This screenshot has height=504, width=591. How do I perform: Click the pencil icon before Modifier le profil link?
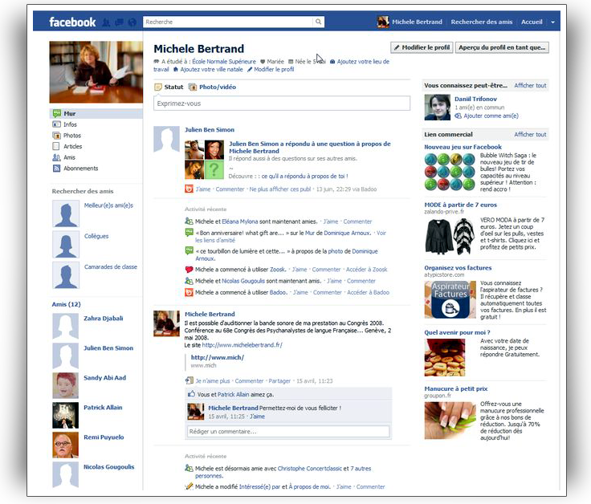tap(250, 69)
